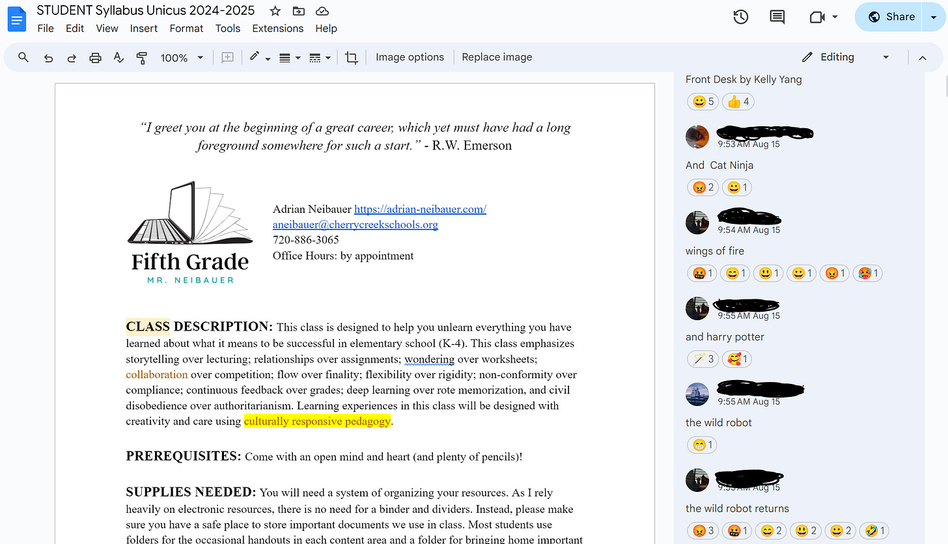Image resolution: width=948 pixels, height=544 pixels.
Task: Open the adrian-neibauer.com link
Action: pos(420,209)
